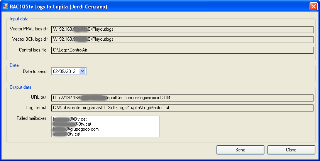Click the Vector BCK logs dir field

point(182,39)
